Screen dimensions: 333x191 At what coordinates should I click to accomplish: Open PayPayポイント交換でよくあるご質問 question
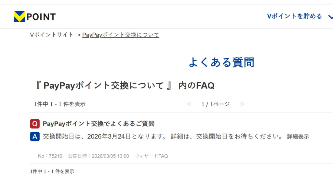(99, 124)
